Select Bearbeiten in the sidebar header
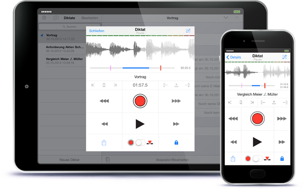This screenshot has height=189, width=302. coord(90,18)
